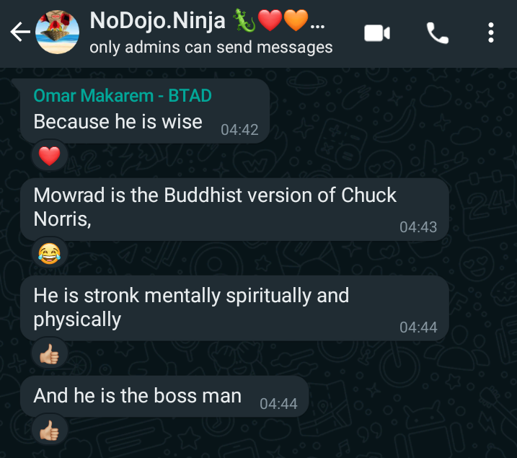Open sender name Omar Makarem - BTAD
The width and height of the screenshot is (517, 458).
tap(123, 96)
